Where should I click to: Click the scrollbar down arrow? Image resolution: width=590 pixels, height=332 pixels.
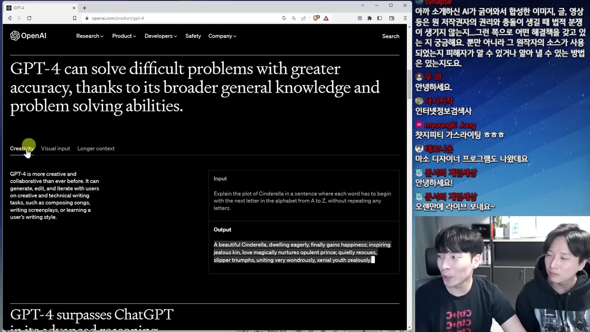410,328
